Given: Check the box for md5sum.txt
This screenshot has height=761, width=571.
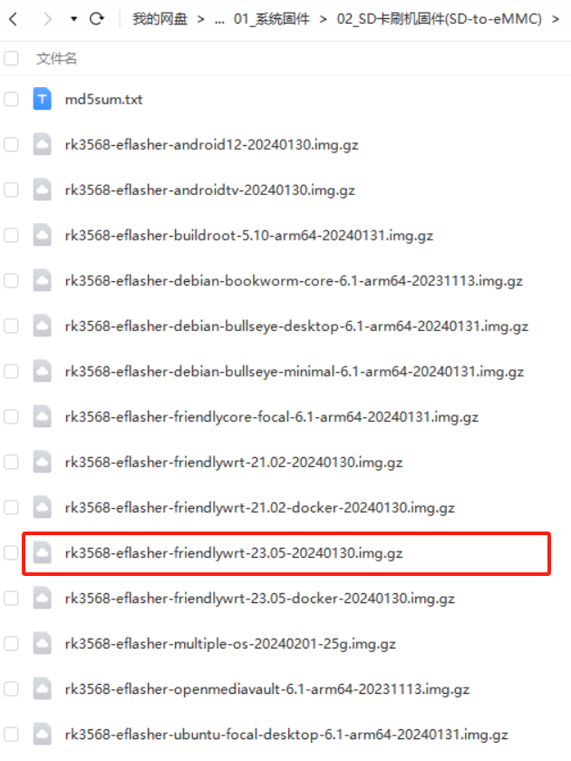Looking at the screenshot, I should click(x=11, y=99).
